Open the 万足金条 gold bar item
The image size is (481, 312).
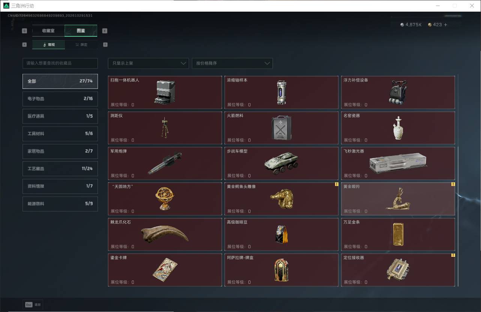coord(398,234)
